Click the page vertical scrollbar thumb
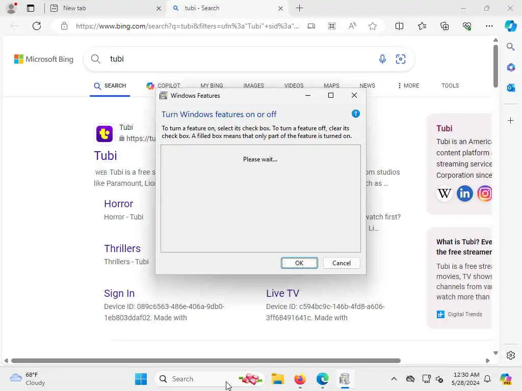Screen dimensions: 522x391 tap(495, 66)
